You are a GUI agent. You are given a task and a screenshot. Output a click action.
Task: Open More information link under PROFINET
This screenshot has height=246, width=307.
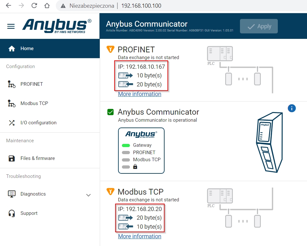(x=140, y=94)
